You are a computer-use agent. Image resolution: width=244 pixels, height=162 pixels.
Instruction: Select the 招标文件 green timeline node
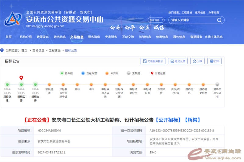pyautogui.click(x=35, y=85)
